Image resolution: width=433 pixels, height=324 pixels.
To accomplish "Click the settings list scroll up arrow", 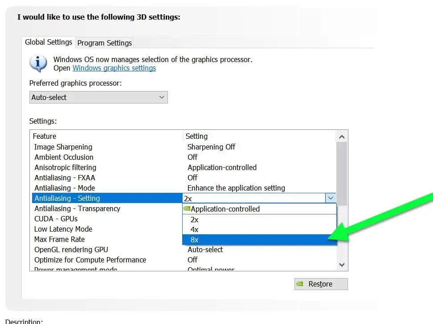I will (x=342, y=137).
